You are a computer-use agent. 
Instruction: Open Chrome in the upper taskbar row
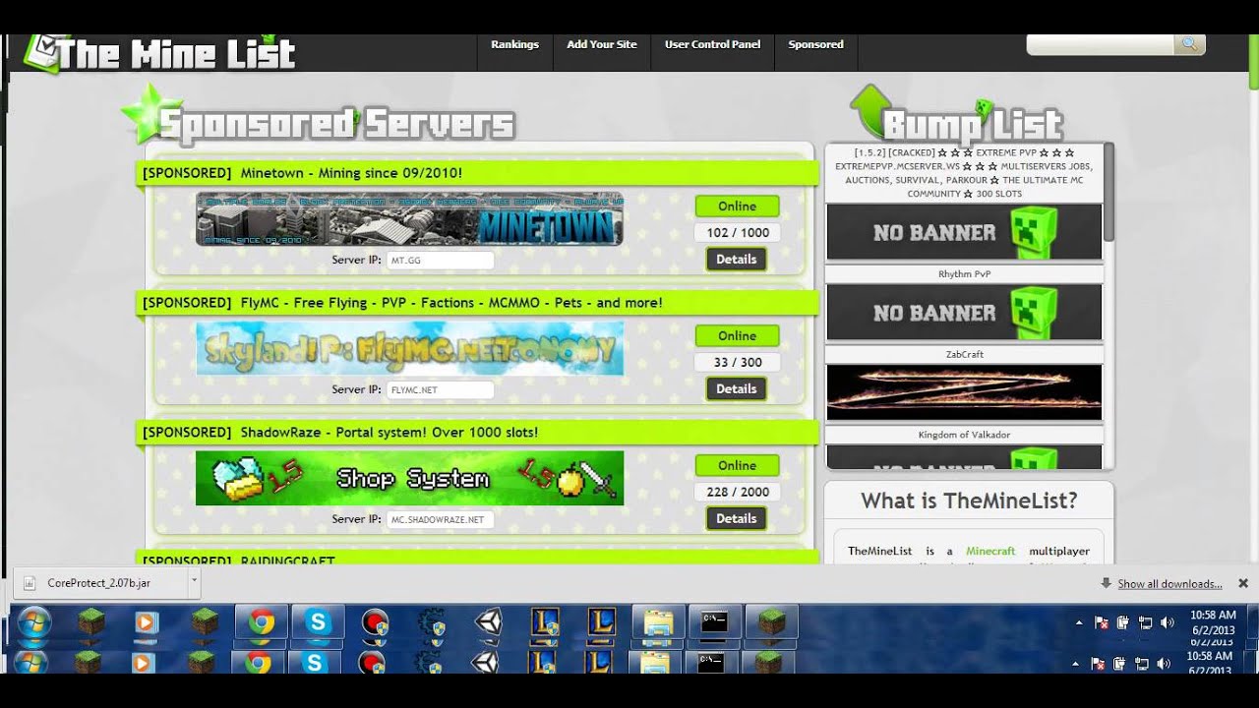(261, 622)
